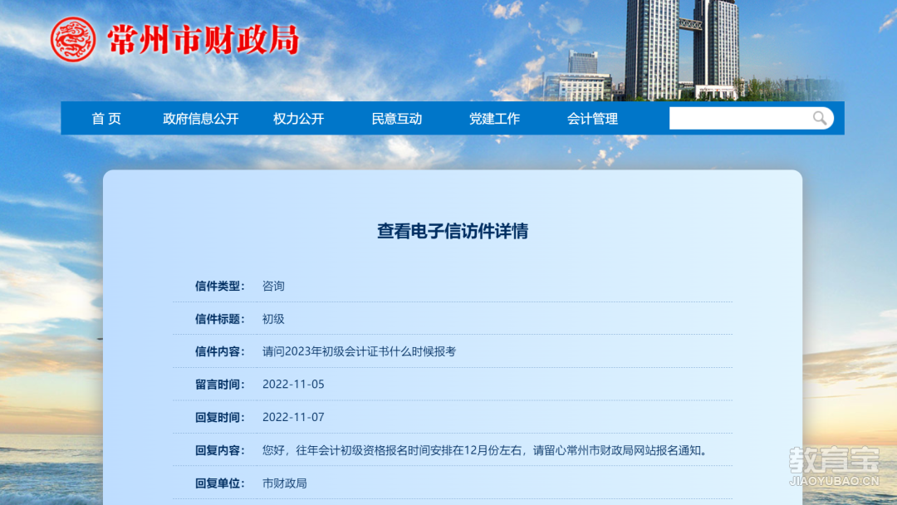
Task: Click the title value 初级
Action: tap(273, 319)
